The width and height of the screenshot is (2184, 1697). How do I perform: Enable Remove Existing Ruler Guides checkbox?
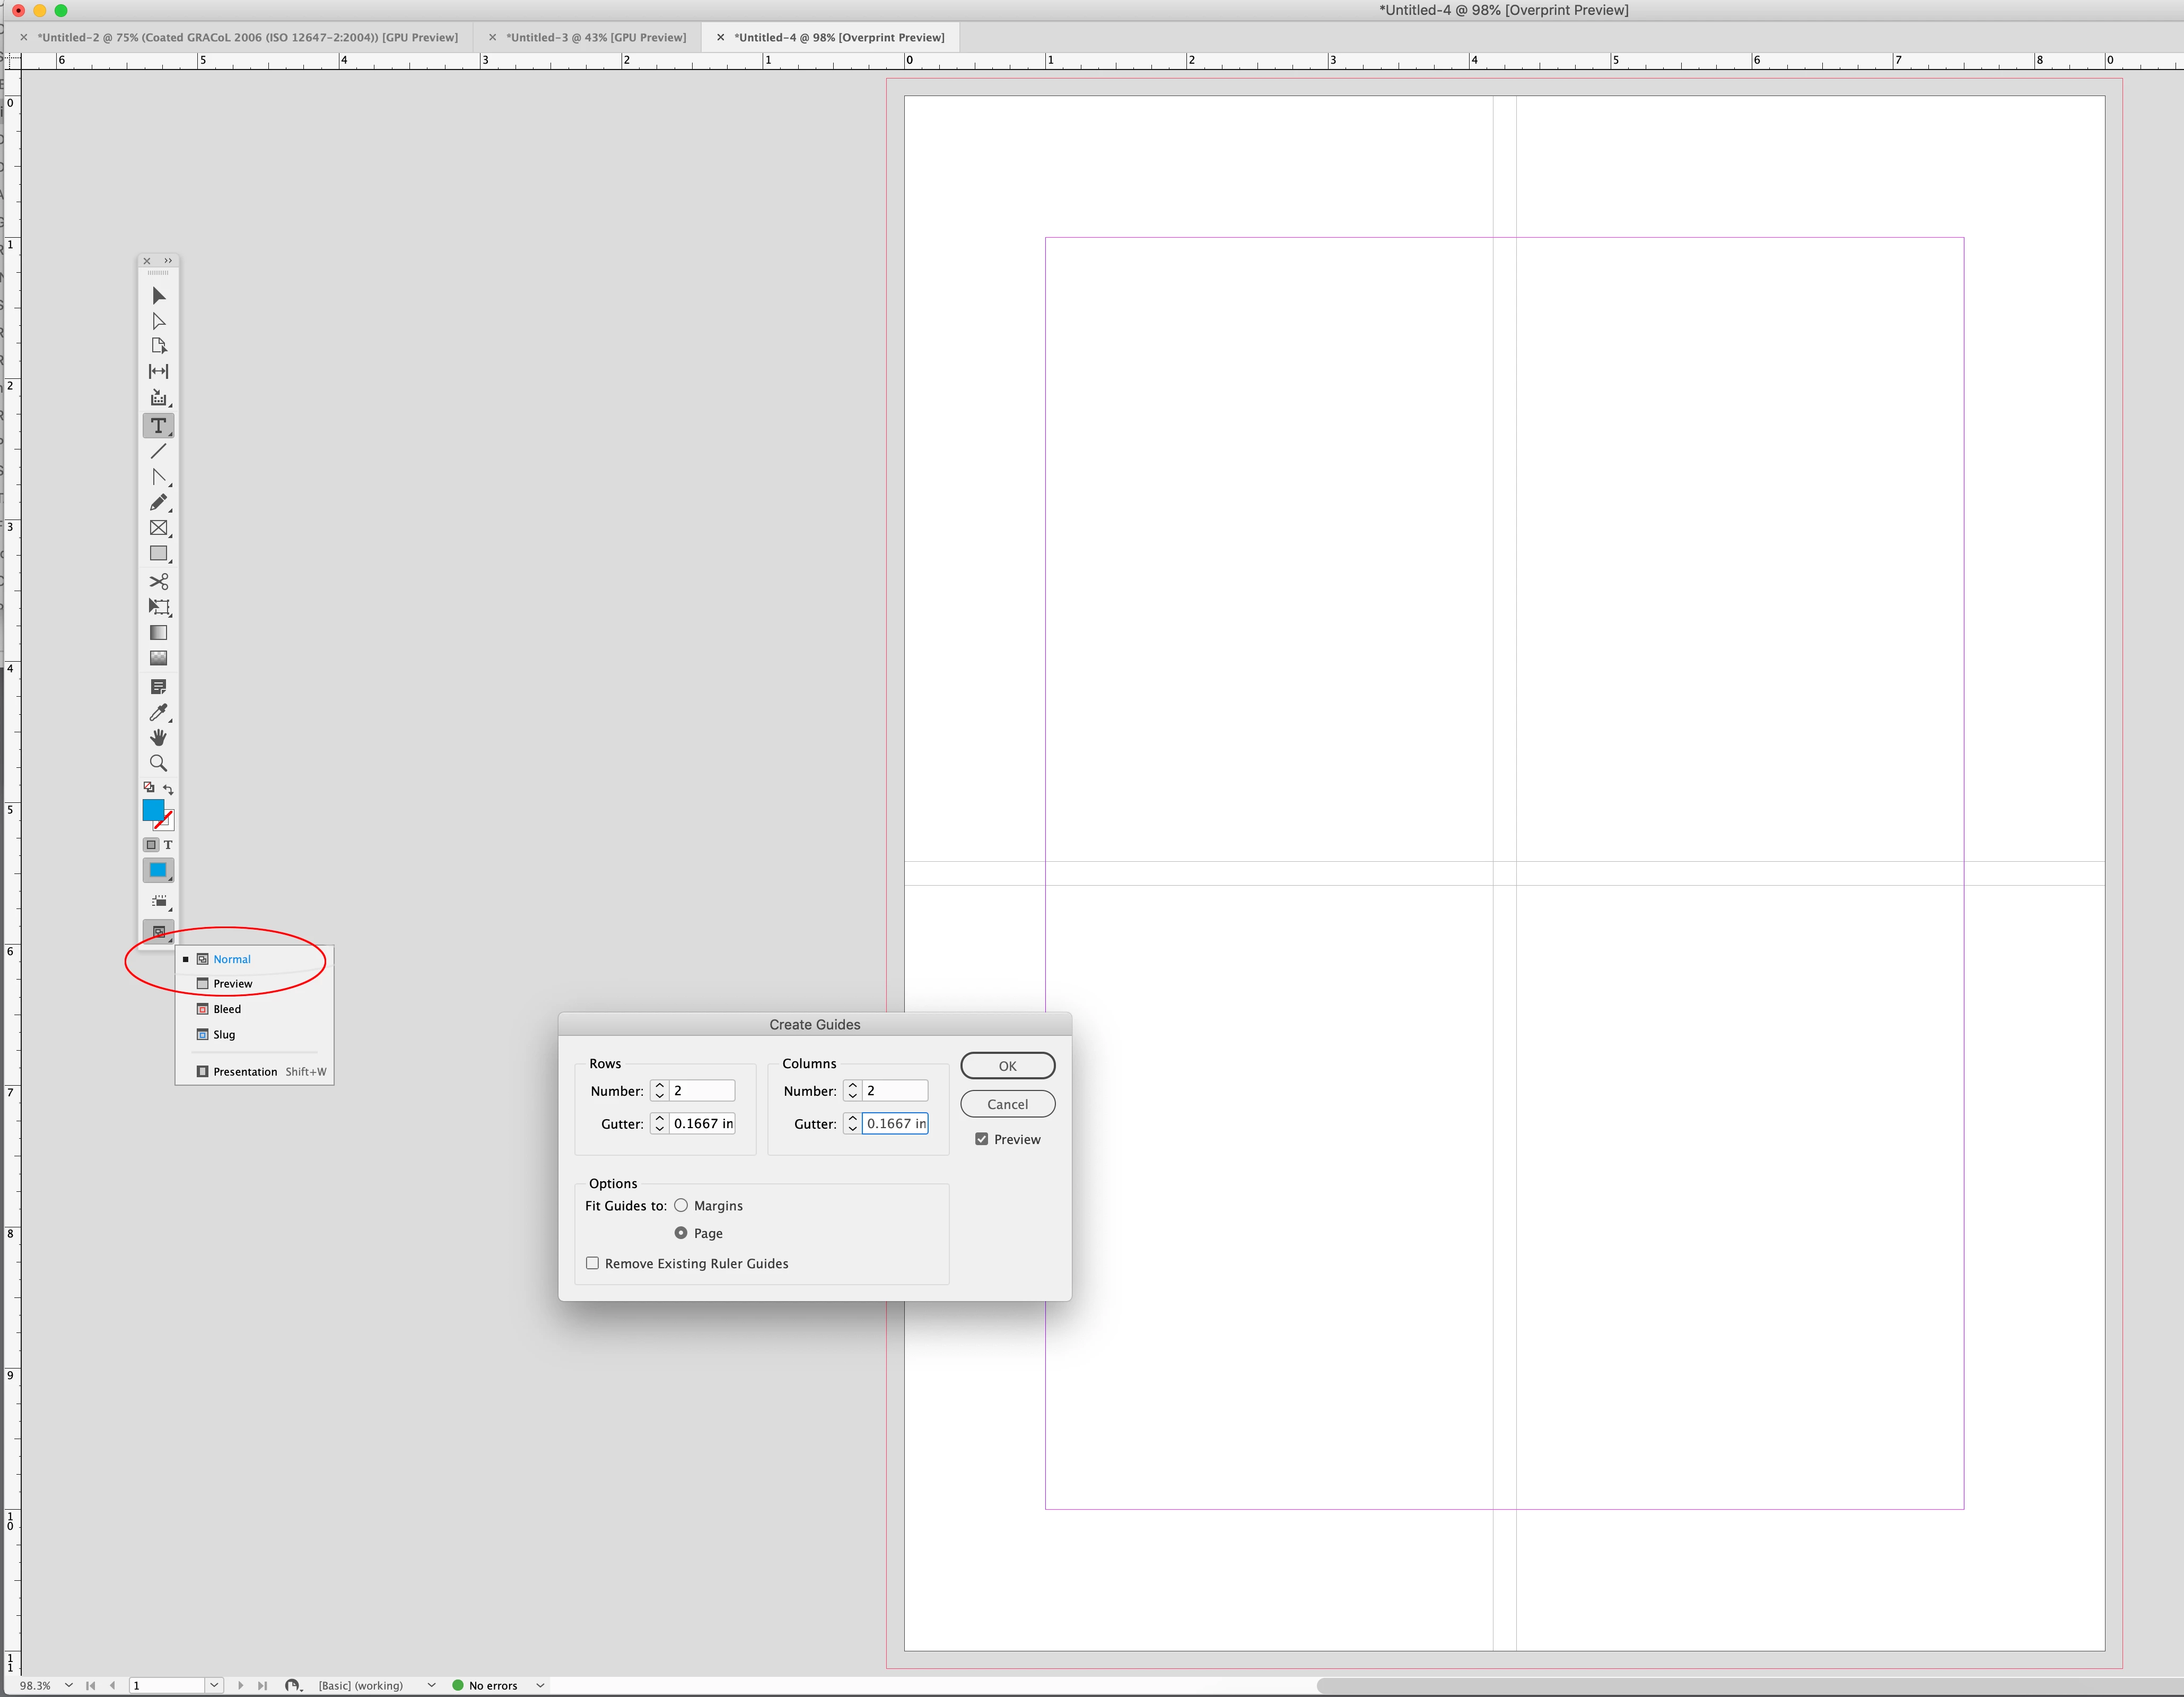[x=593, y=1264]
